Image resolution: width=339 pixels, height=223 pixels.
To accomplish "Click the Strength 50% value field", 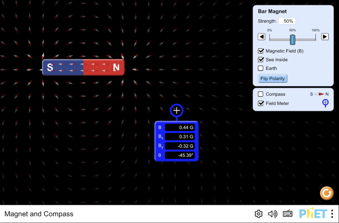I will click(287, 21).
